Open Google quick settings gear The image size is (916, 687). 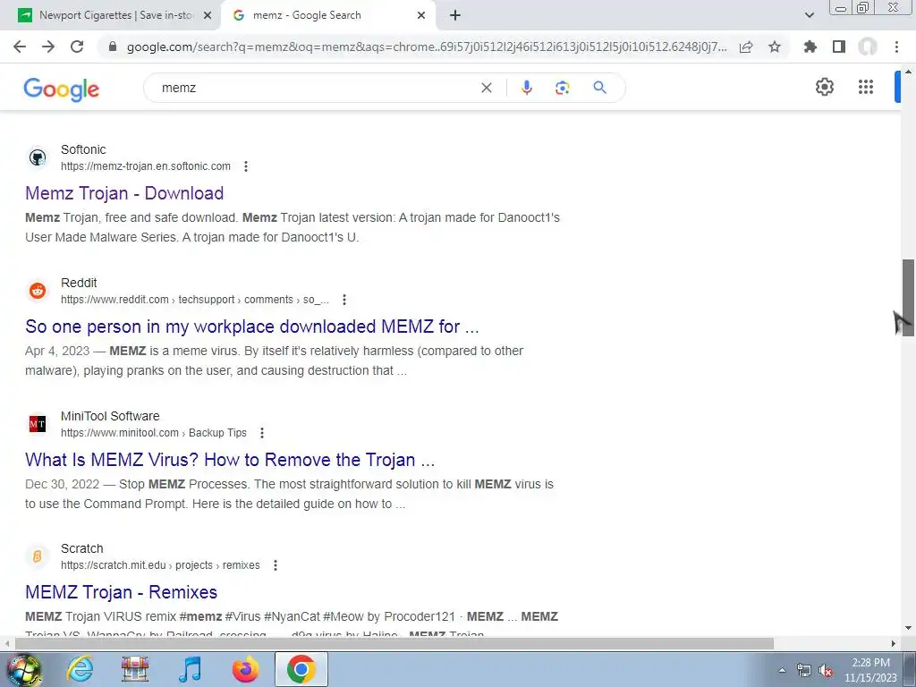824,87
